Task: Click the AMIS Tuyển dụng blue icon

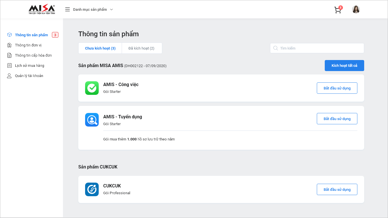Action: pyautogui.click(x=92, y=120)
